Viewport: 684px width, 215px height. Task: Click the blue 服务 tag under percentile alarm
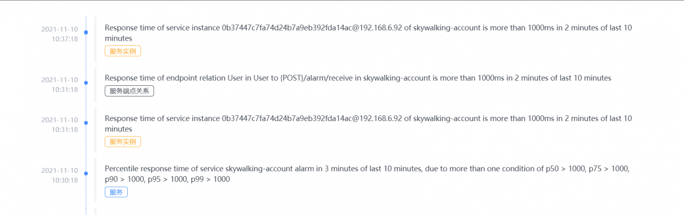116,192
